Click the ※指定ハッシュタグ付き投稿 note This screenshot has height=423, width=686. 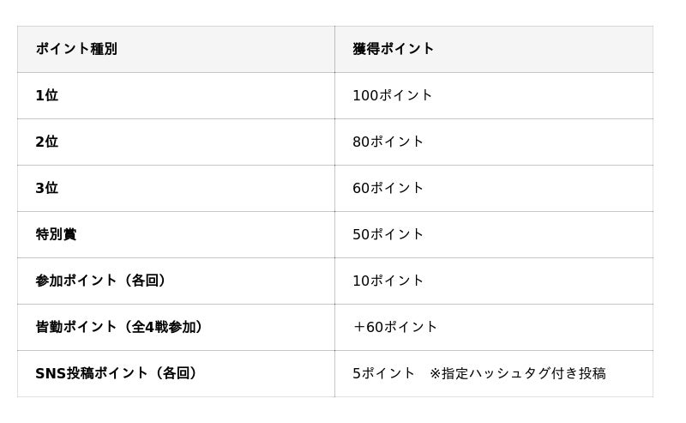(x=518, y=373)
